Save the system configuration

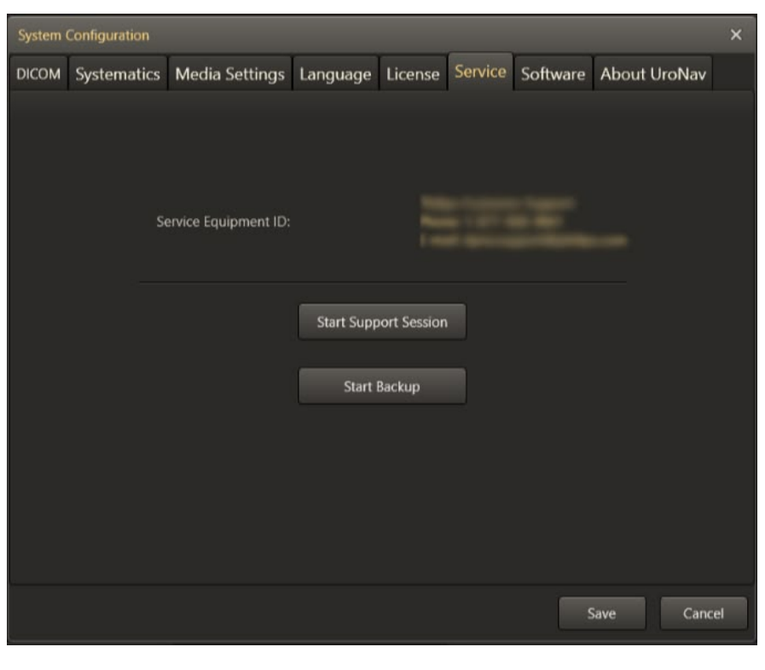[x=601, y=613]
